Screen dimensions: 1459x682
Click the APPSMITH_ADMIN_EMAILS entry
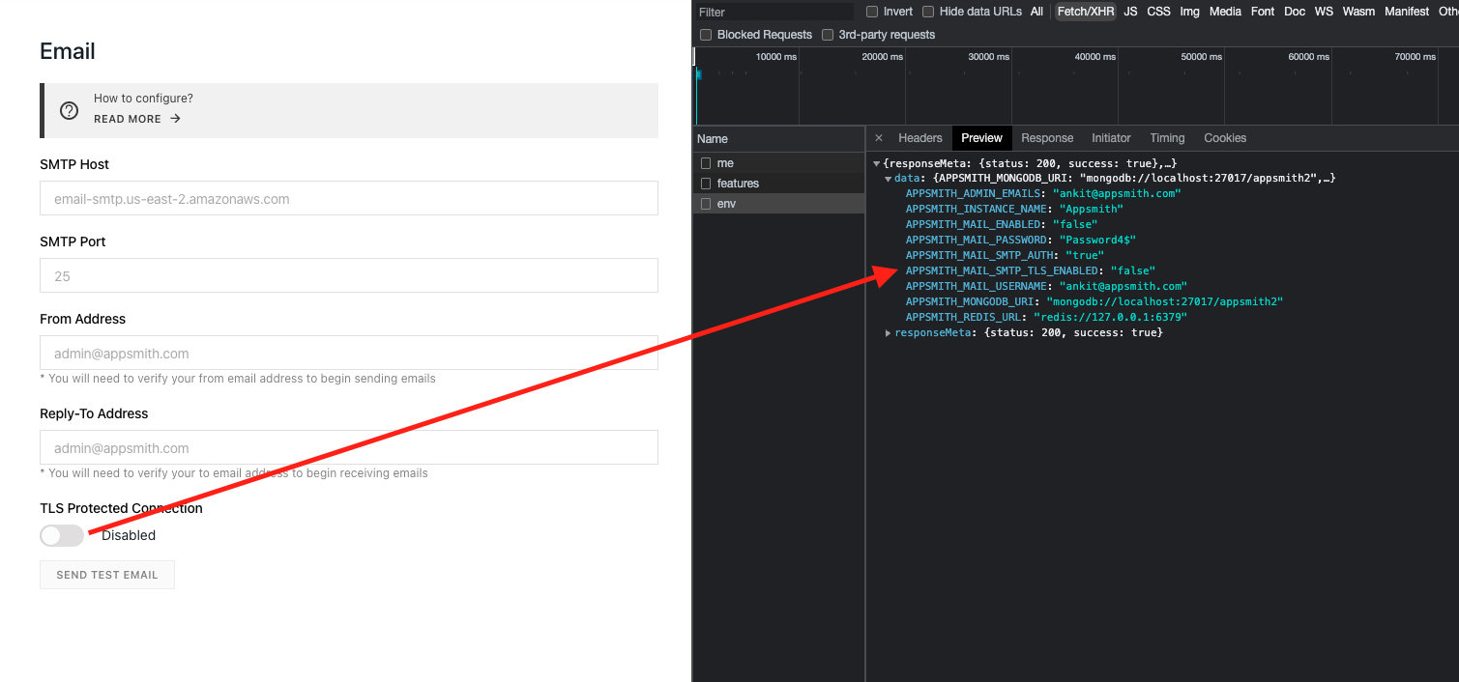pos(1043,194)
